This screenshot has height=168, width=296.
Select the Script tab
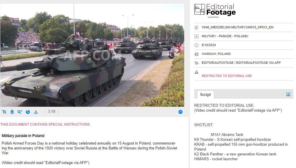(x=205, y=94)
